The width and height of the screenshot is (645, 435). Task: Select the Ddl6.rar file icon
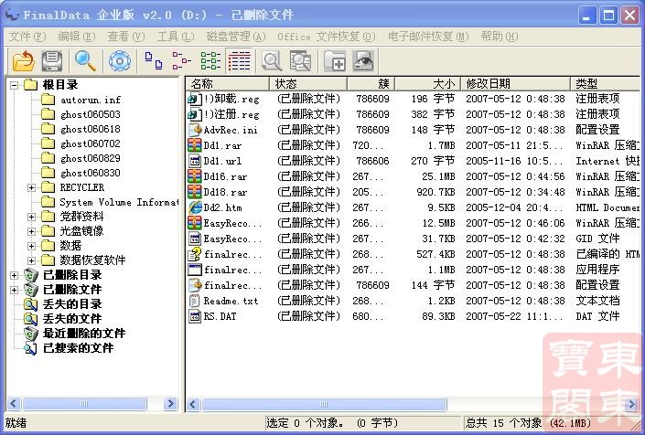pyautogui.click(x=195, y=176)
